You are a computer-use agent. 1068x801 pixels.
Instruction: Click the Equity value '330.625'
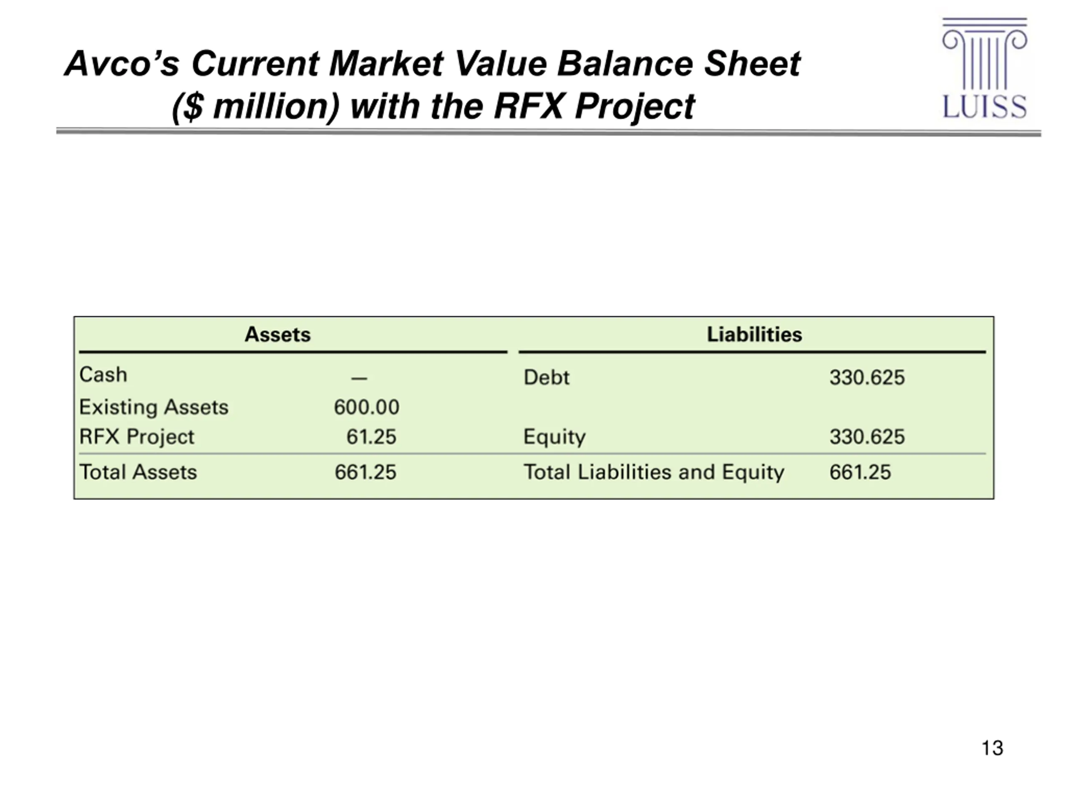point(867,437)
